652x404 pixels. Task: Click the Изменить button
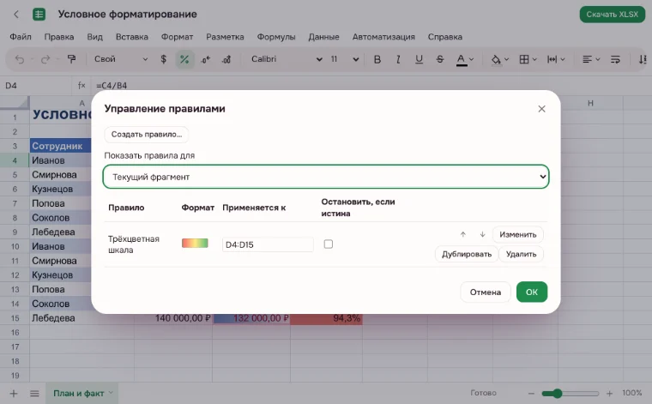pyautogui.click(x=517, y=234)
